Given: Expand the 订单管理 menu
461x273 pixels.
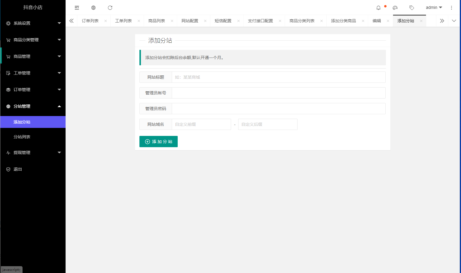Looking at the screenshot, I should [x=33, y=89].
